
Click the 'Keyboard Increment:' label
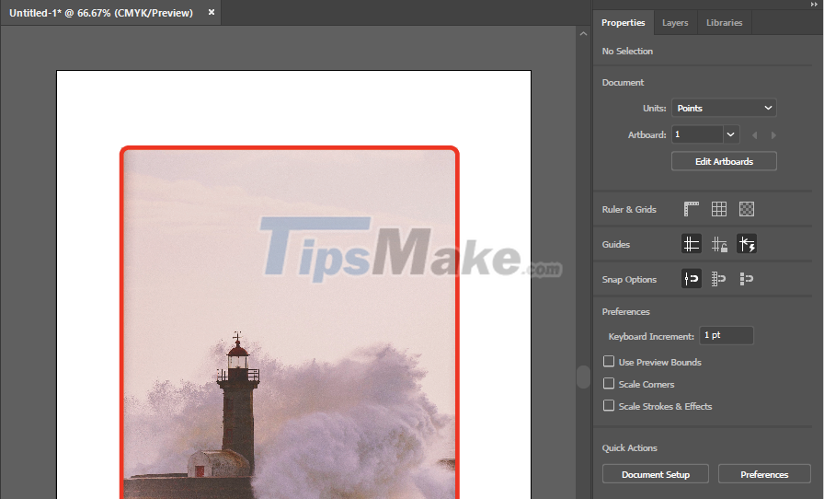(651, 336)
